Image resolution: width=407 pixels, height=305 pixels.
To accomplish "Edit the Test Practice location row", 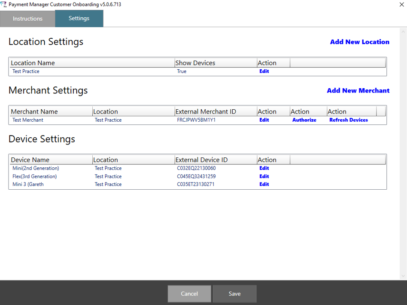I will coord(264,71).
